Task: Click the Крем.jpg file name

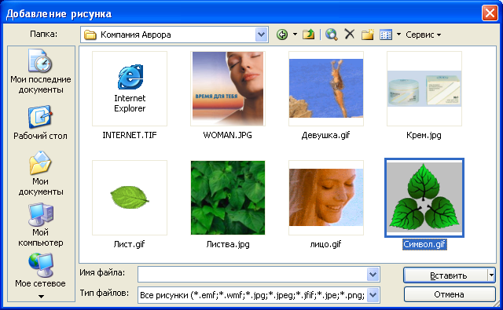Action: [x=424, y=135]
